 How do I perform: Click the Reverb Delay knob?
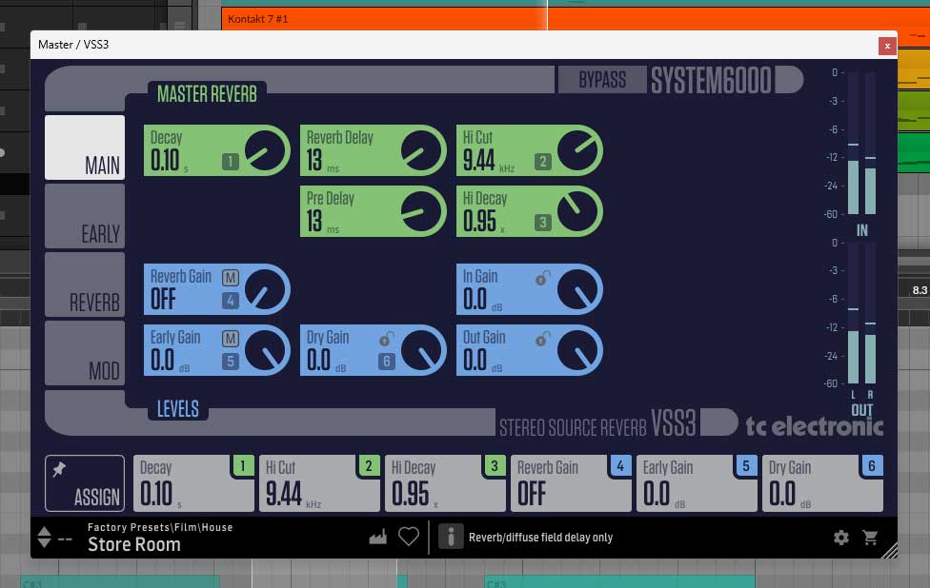(x=421, y=150)
